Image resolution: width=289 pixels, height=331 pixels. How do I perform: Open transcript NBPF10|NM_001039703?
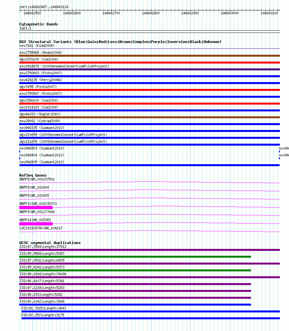tap(38, 204)
